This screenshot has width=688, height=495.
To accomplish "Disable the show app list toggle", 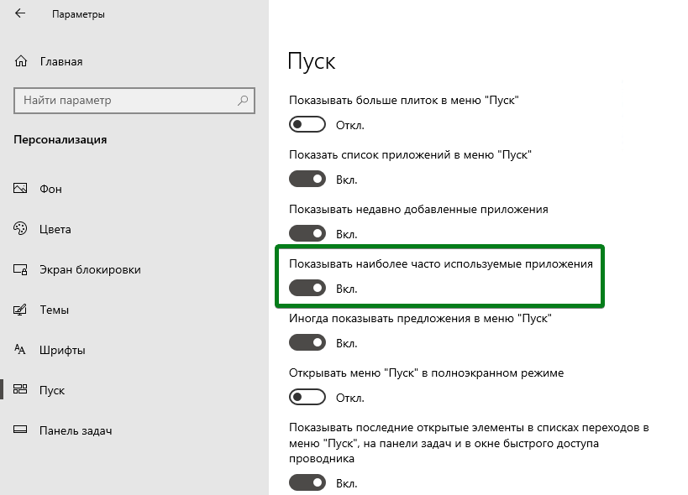I will coord(307,180).
